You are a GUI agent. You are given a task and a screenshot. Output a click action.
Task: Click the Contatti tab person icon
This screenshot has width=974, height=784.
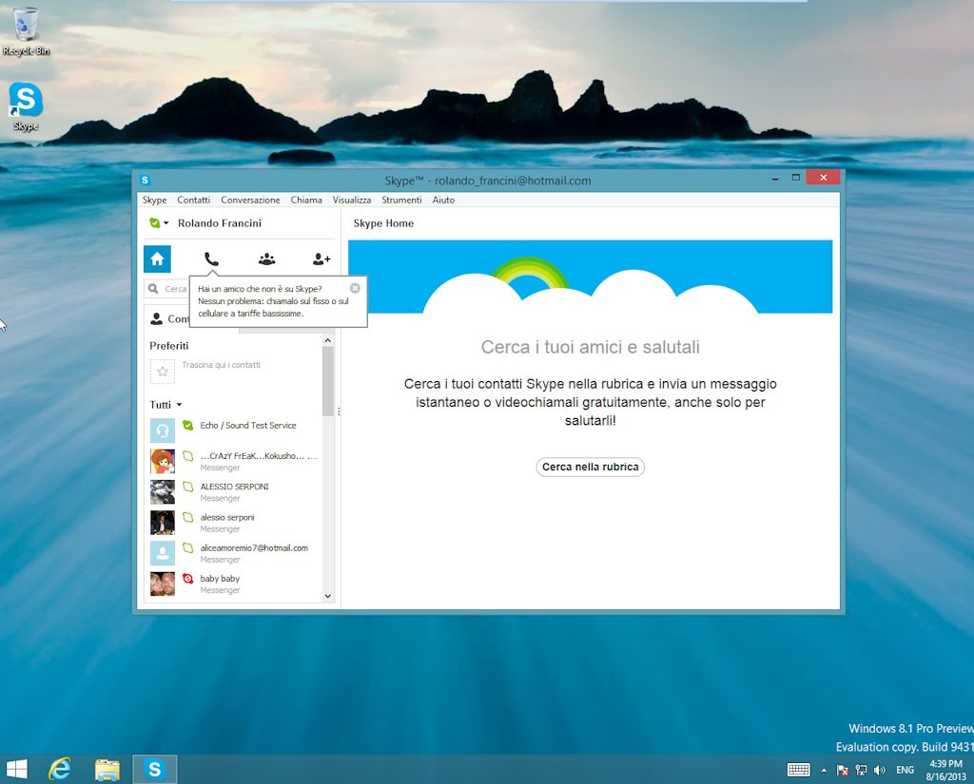coord(156,318)
